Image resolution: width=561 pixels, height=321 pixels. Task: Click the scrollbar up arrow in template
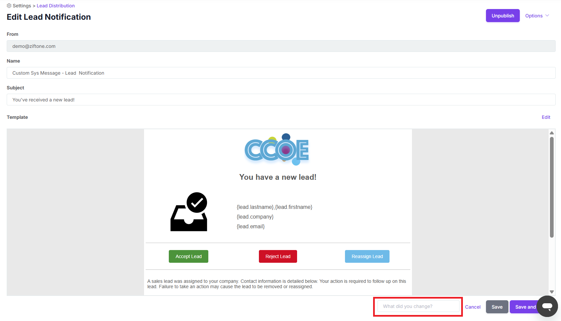click(x=552, y=133)
